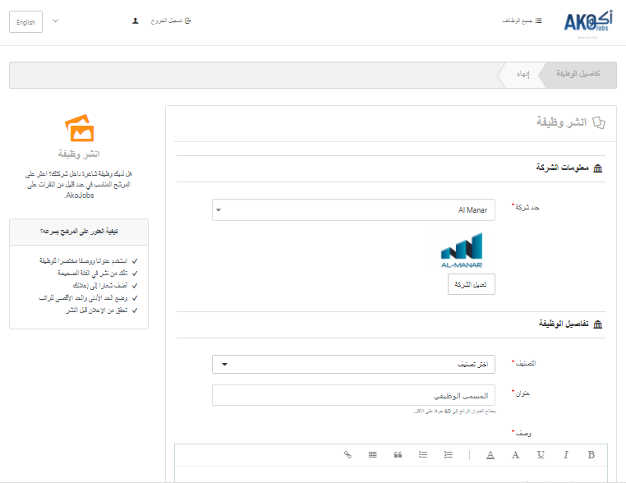626x483 pixels.
Task: Go to تفاصيل الوظيفة step tab
Action: [x=578, y=74]
